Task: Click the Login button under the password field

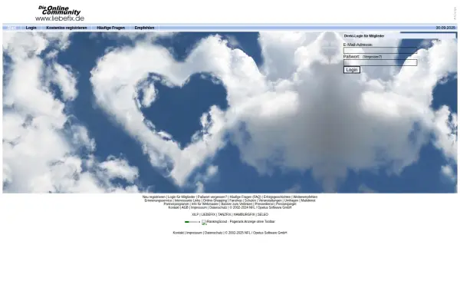Action: (x=352, y=70)
